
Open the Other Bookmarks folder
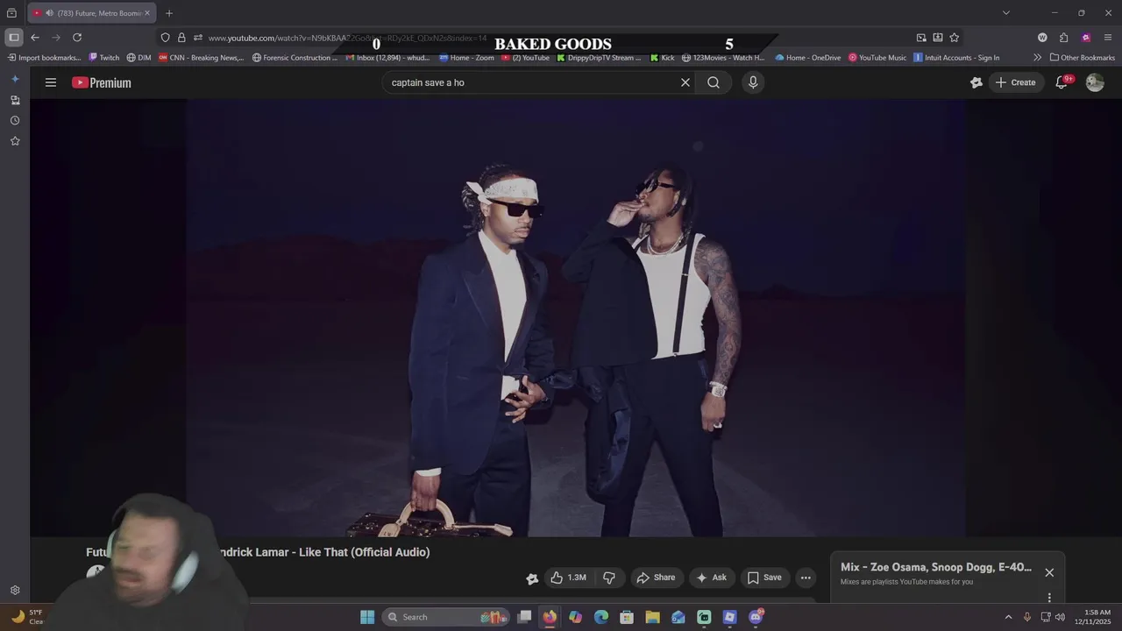point(1083,58)
